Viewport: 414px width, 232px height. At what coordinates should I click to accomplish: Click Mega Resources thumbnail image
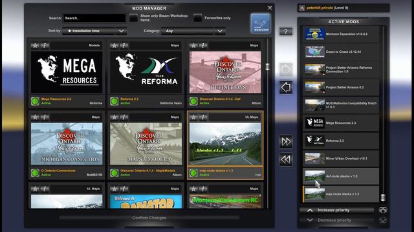point(67,72)
